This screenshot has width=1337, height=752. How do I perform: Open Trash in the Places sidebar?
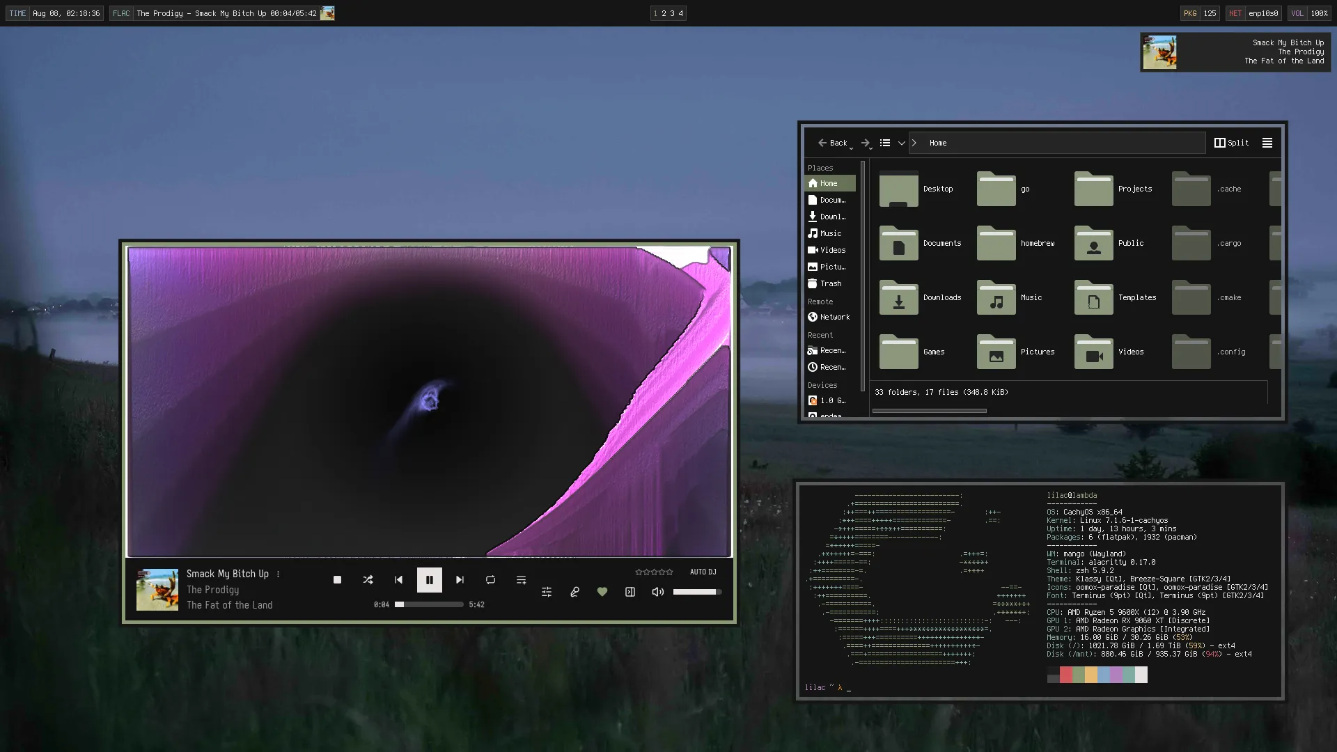(829, 283)
